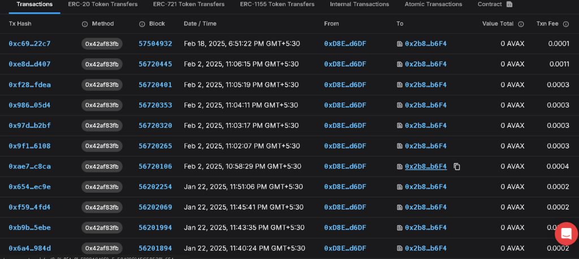579x259 pixels.
Task: Switch to the ERC-20 Token Transfers tab
Action: [x=103, y=5]
